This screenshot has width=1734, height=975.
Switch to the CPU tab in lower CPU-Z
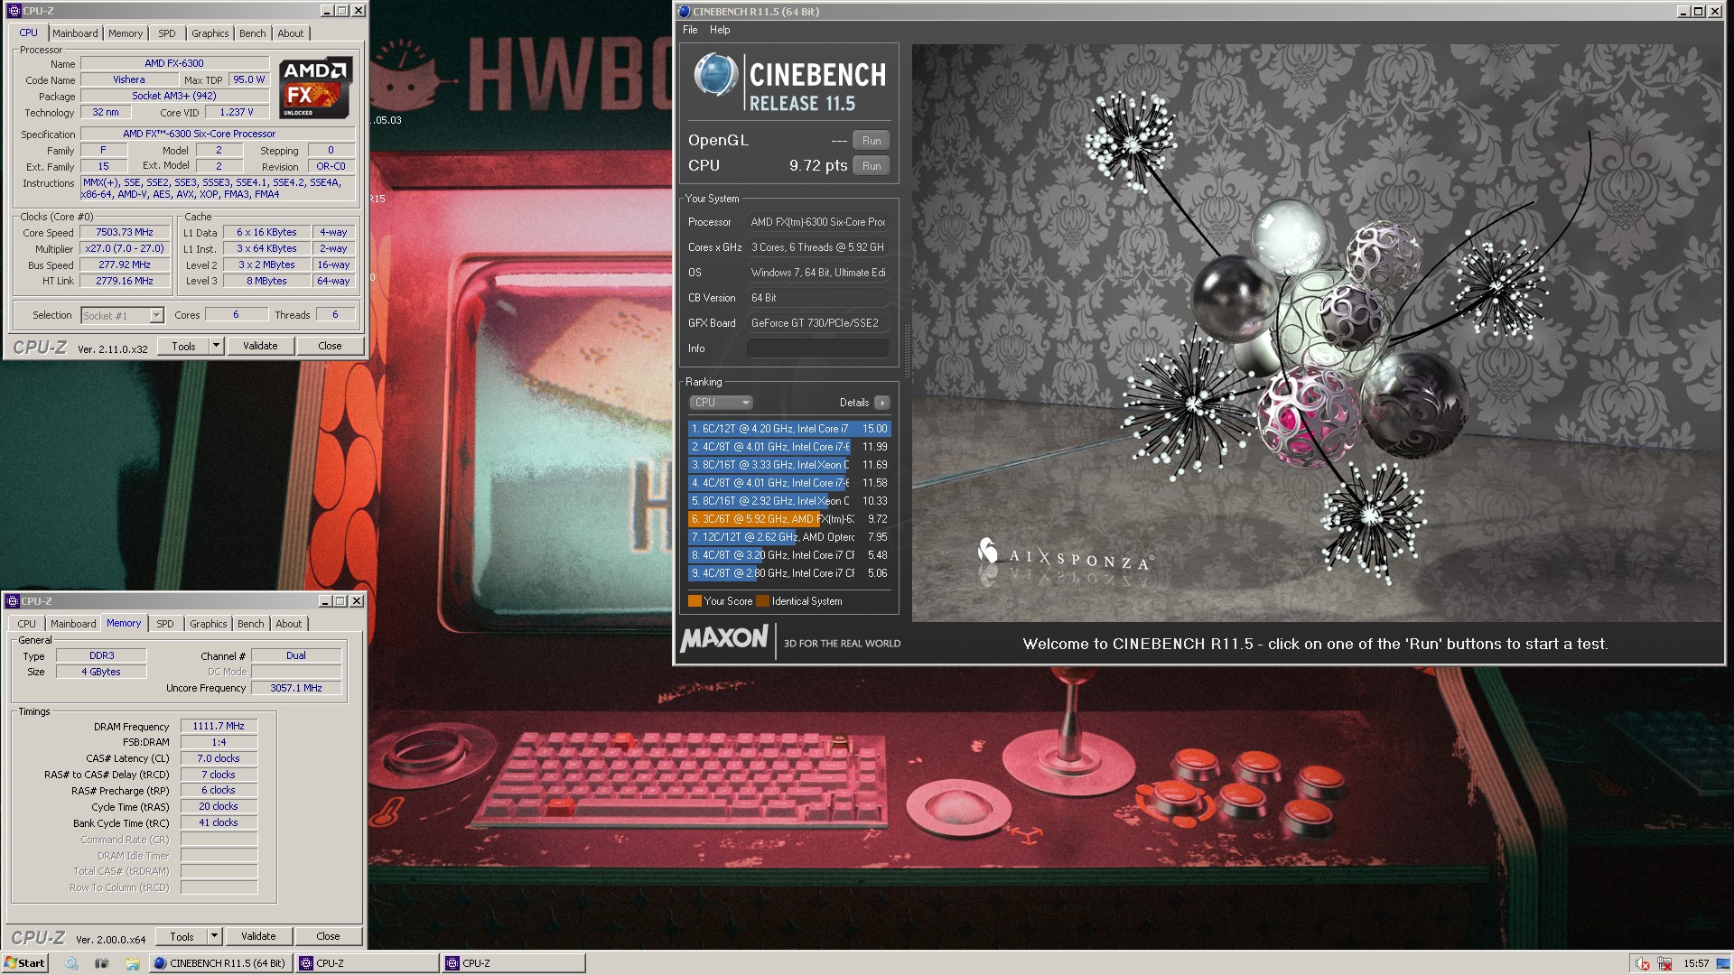(27, 624)
